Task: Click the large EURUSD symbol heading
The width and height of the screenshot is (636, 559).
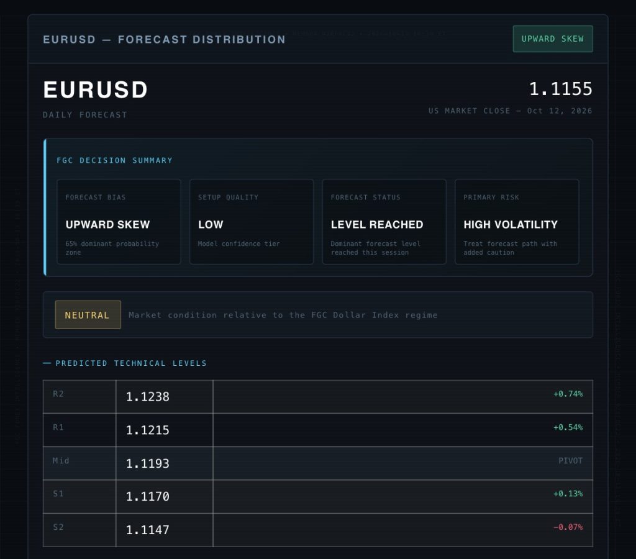Action: (95, 89)
